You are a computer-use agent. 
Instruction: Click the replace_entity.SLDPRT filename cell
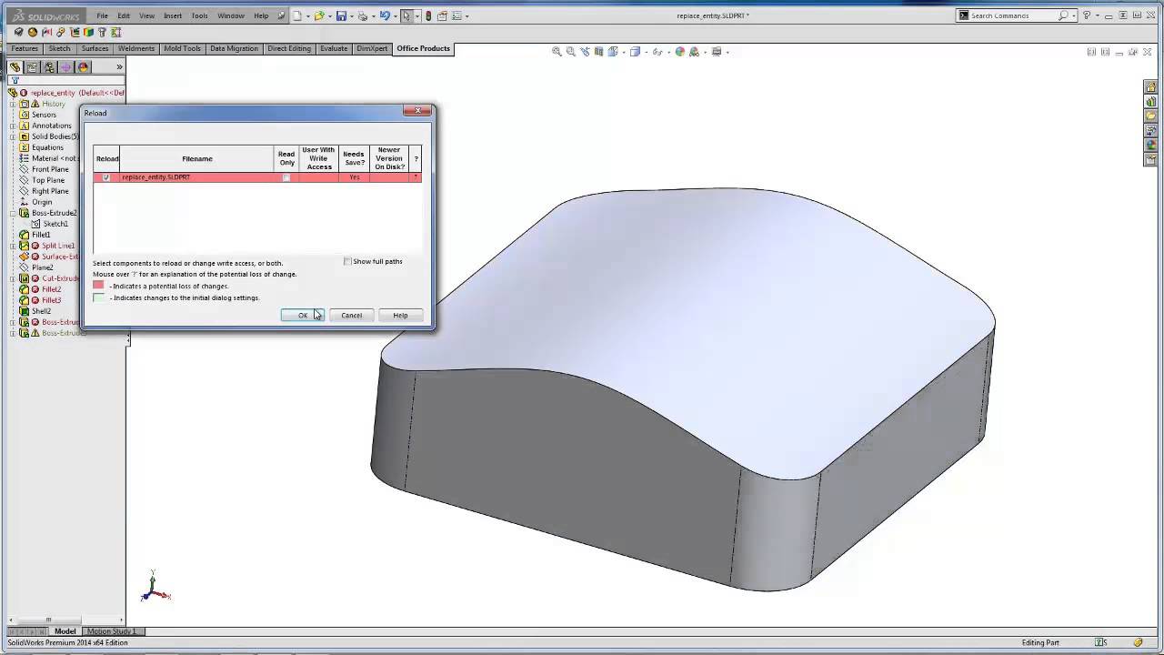point(197,177)
